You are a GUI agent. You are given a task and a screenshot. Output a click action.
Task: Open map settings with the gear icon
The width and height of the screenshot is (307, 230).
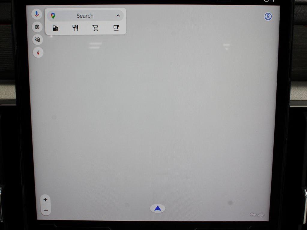pos(37,27)
